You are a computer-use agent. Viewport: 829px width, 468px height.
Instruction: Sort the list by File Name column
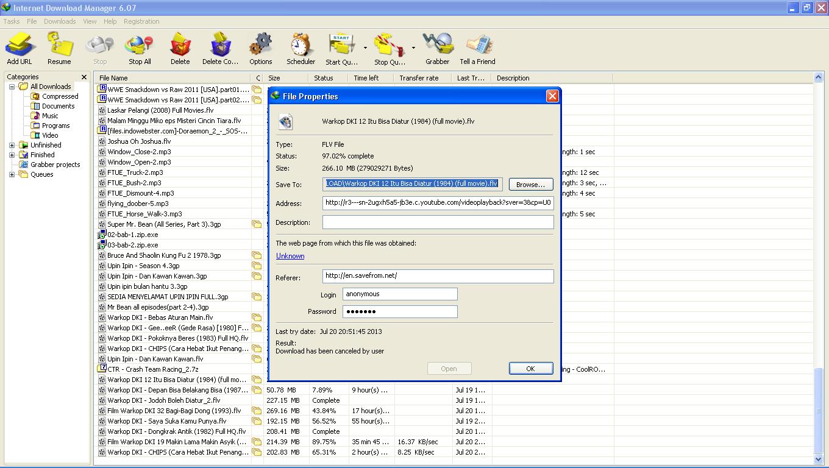tap(173, 78)
